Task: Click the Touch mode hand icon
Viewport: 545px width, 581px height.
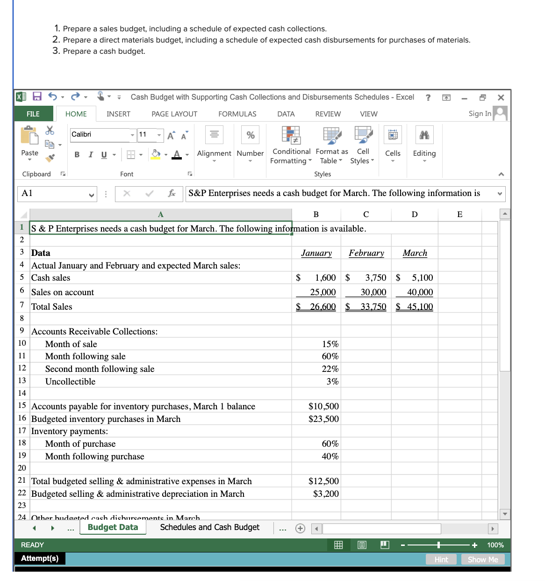Action: tap(101, 96)
